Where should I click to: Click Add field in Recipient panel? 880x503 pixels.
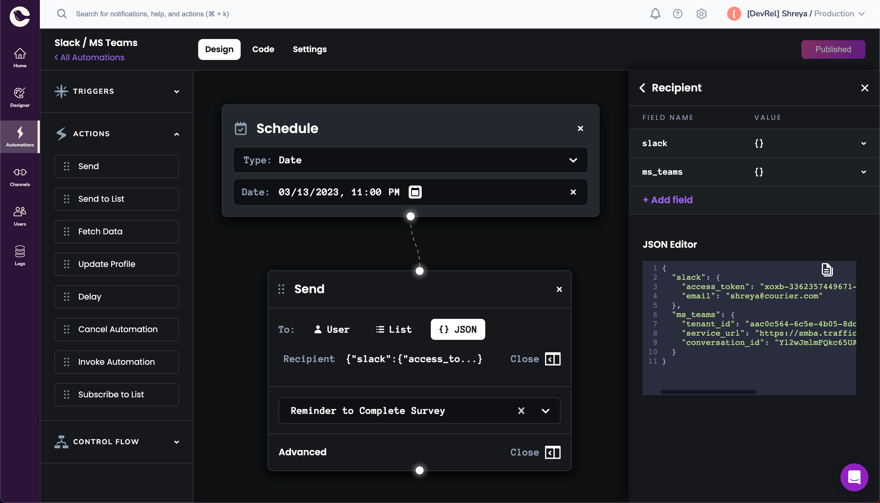click(667, 200)
